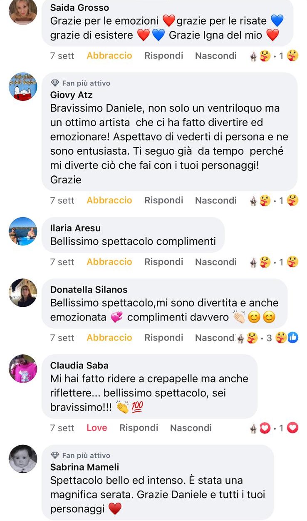Tap the diamond top fan badge above Sabrina Mameli
The image size is (307, 521).
(x=55, y=456)
